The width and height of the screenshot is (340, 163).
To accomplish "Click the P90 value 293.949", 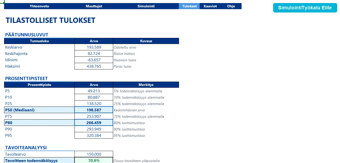I will coord(94,129).
